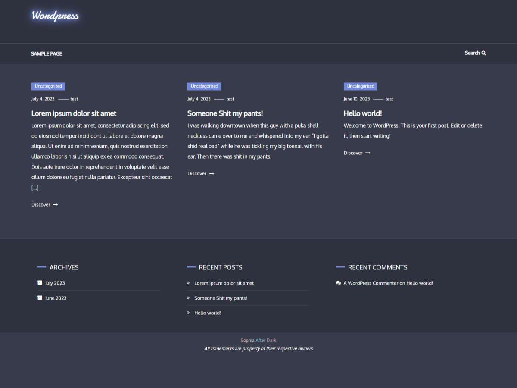Screen dimensions: 517x388
Task: Click the arrow icon after the Lorem ipsum Discover link
Action: 56,205
